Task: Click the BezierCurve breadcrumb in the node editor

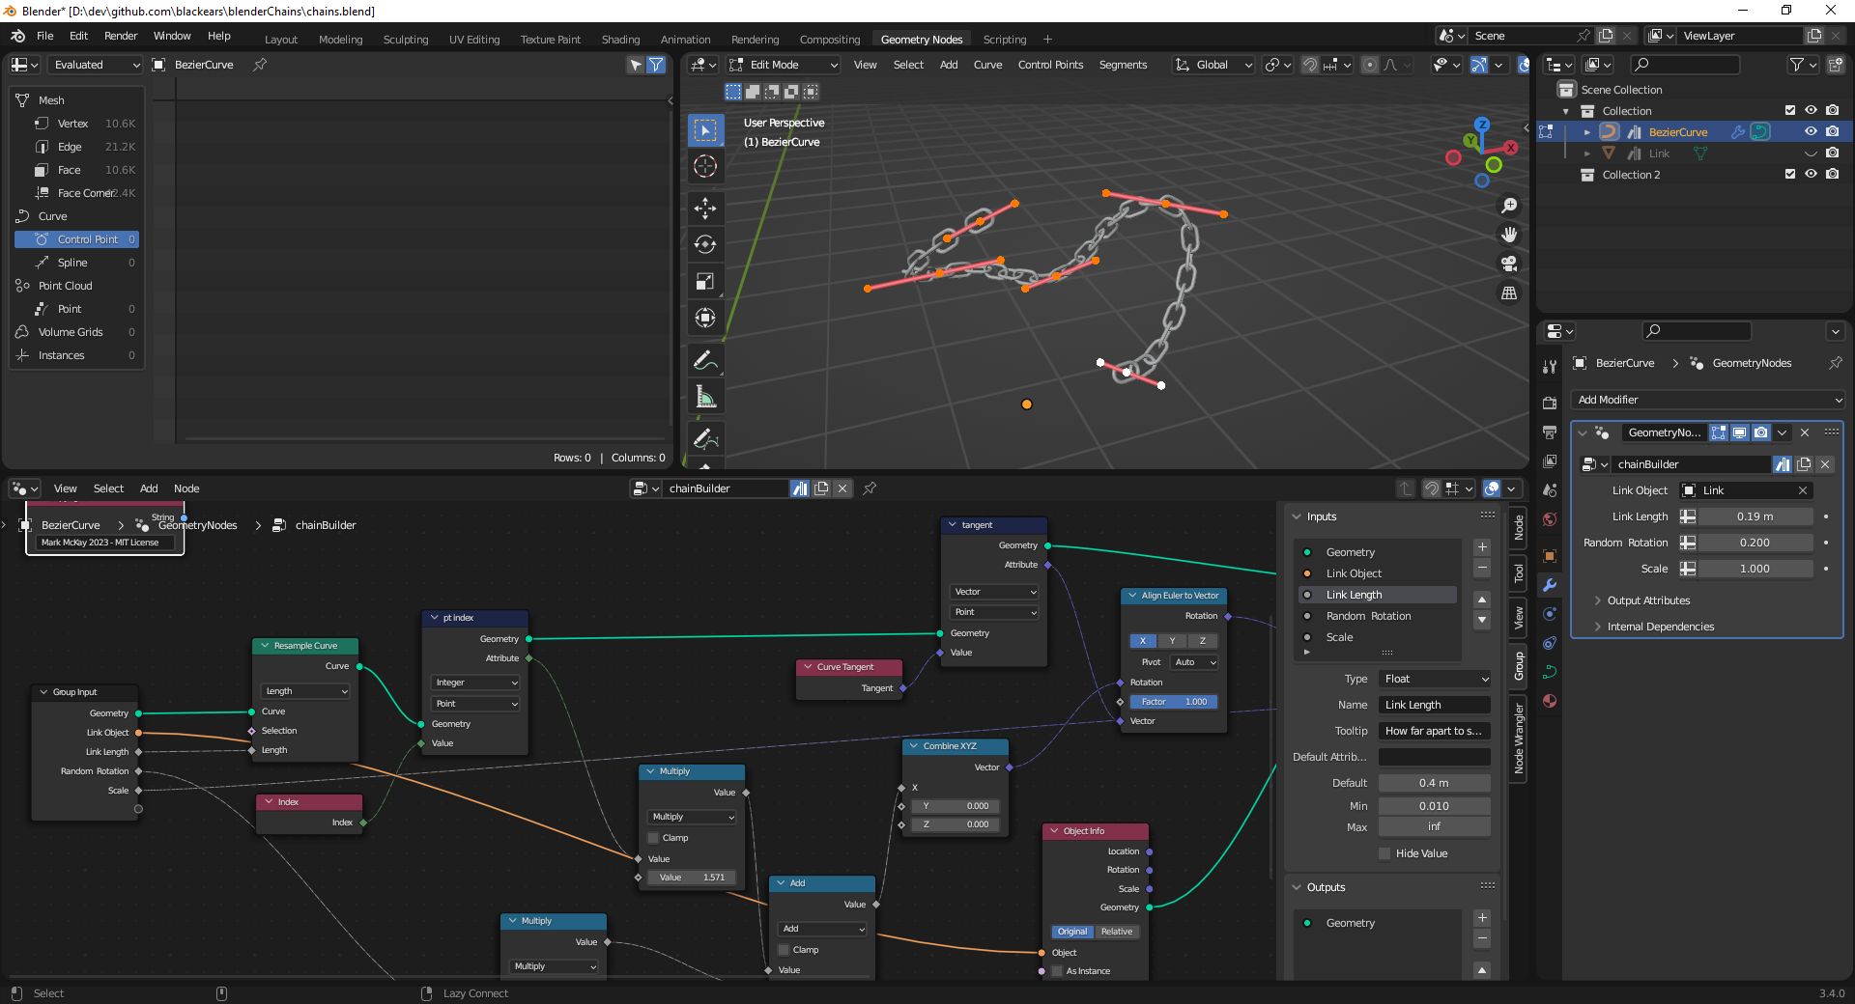Action: click(x=70, y=525)
